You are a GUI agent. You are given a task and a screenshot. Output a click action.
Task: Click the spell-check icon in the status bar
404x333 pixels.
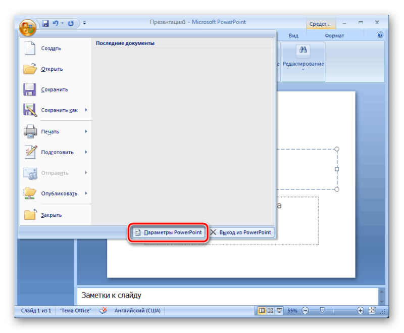point(103,310)
